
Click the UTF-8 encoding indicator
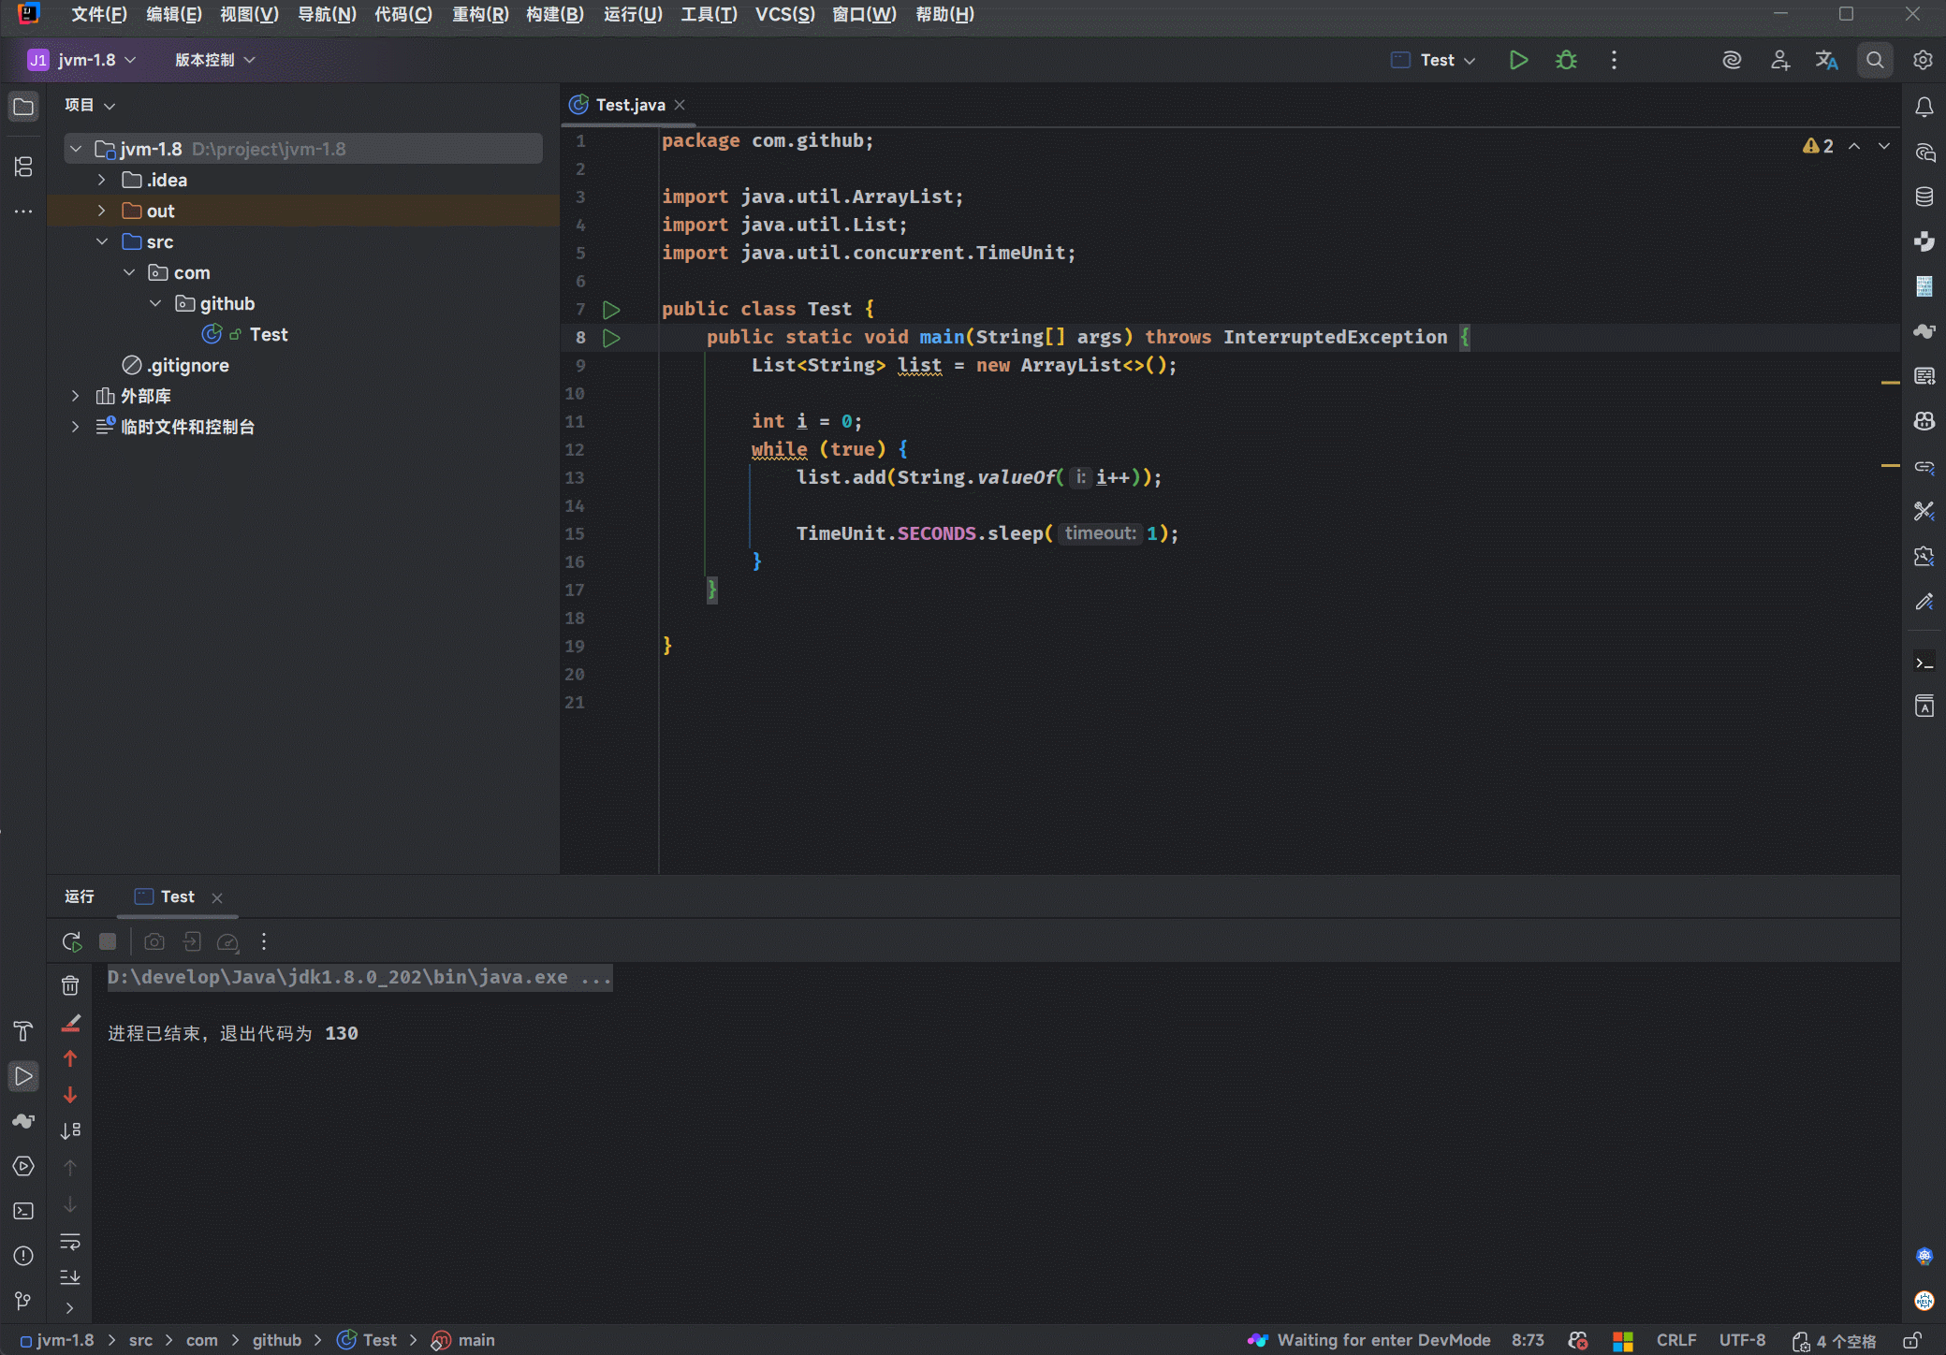pyautogui.click(x=1742, y=1340)
